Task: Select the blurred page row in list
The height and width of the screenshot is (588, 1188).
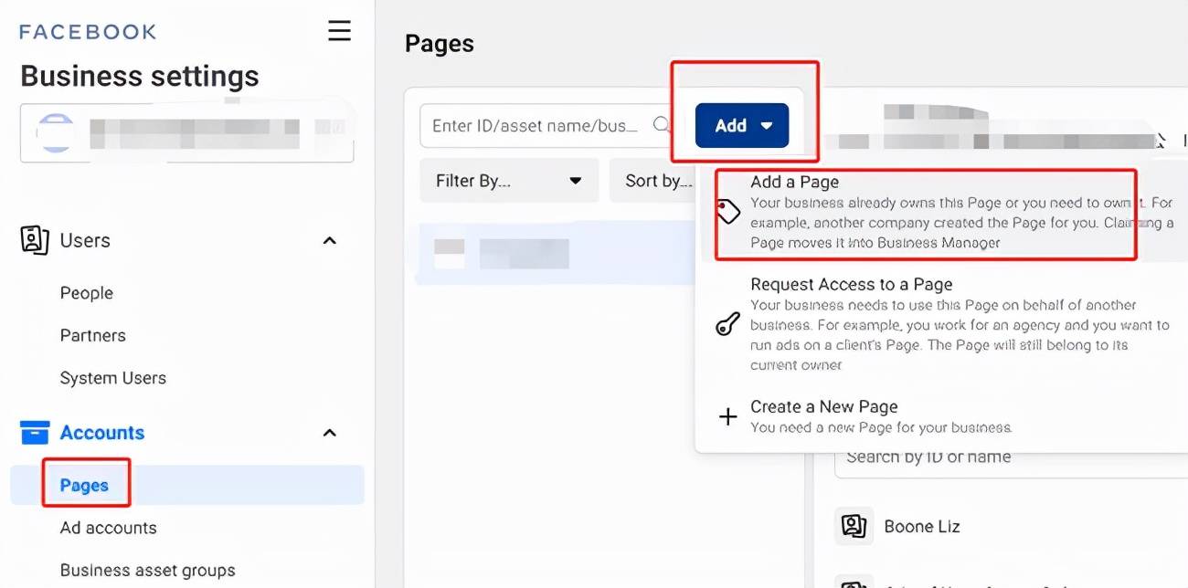Action: tap(557, 252)
